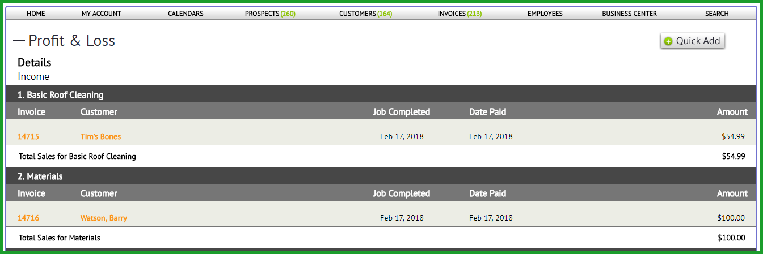763x254 pixels.
Task: Click the green plus icon in Quick Add
Action: click(x=668, y=41)
